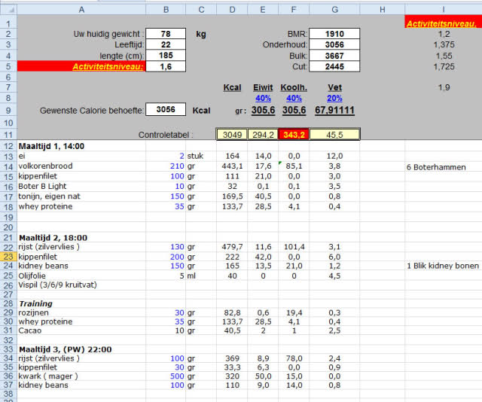This screenshot has height=402, width=482.
Task: Click the highlighted row 23 header
Action: pyautogui.click(x=8, y=257)
